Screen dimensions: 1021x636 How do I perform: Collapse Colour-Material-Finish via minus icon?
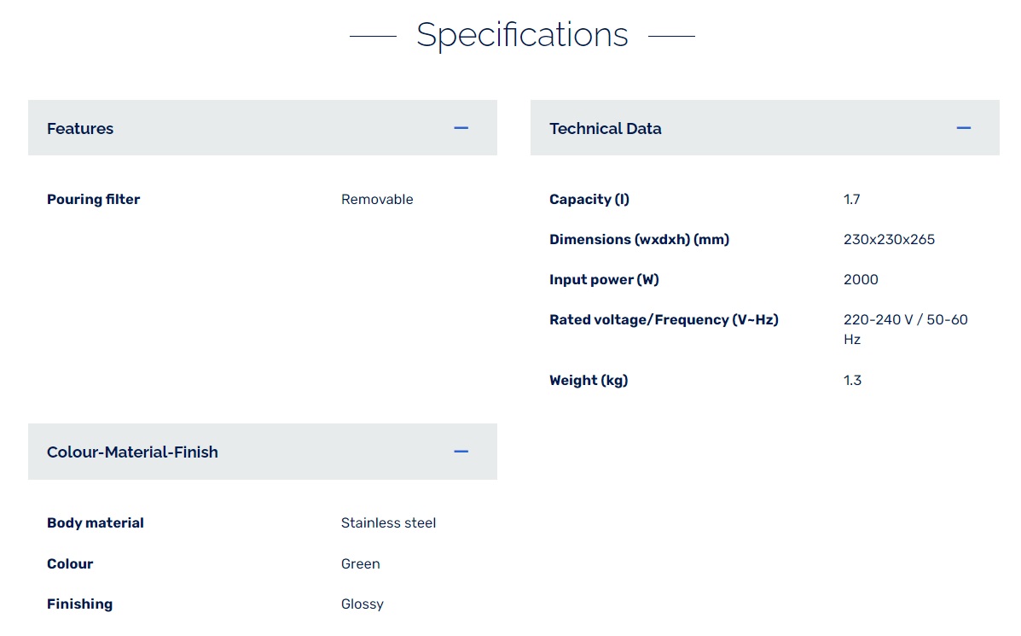(x=461, y=452)
